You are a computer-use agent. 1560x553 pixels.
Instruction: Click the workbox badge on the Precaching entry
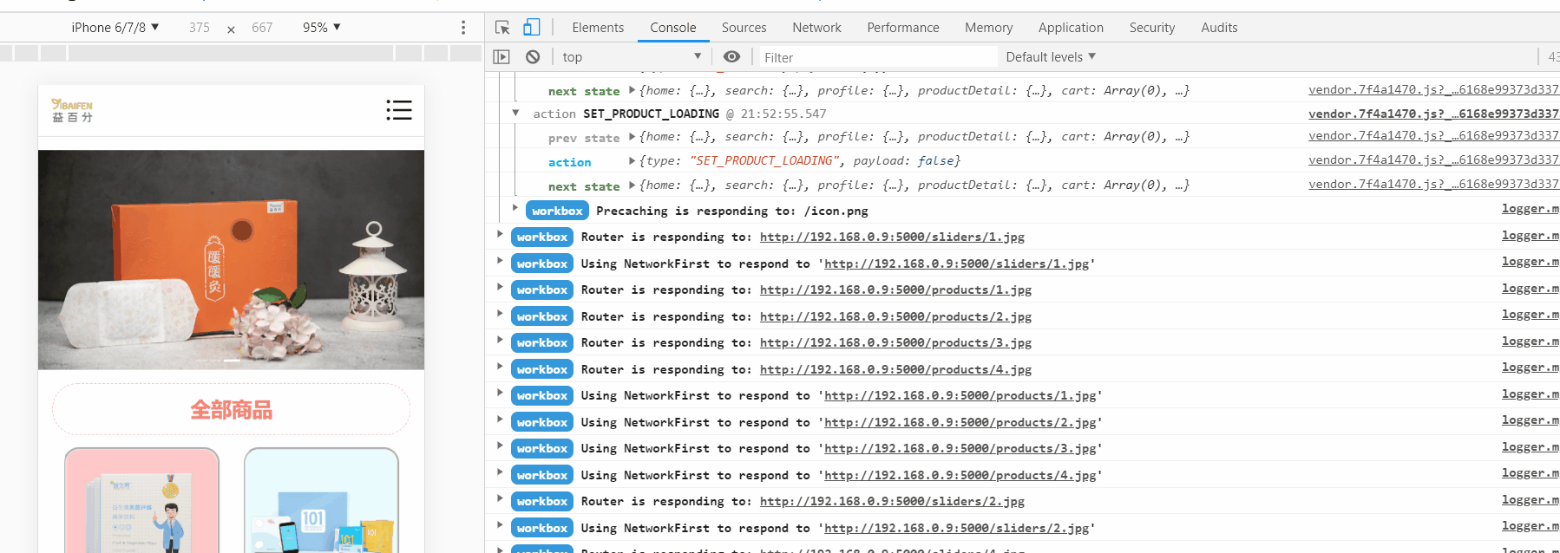click(557, 211)
